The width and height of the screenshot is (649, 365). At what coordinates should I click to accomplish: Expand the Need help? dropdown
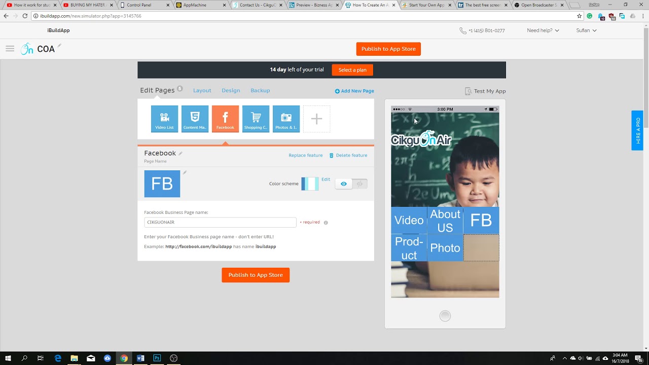pos(543,30)
